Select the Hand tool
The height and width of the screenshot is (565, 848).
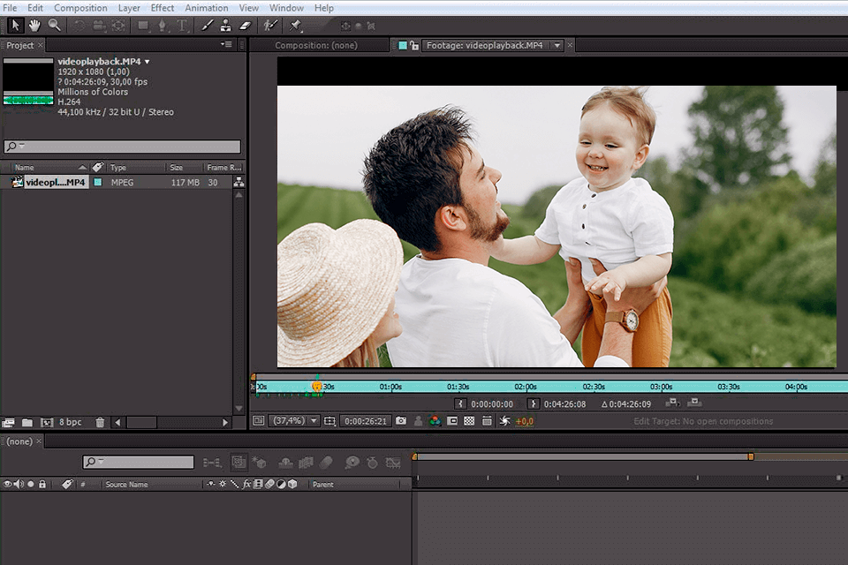point(35,26)
